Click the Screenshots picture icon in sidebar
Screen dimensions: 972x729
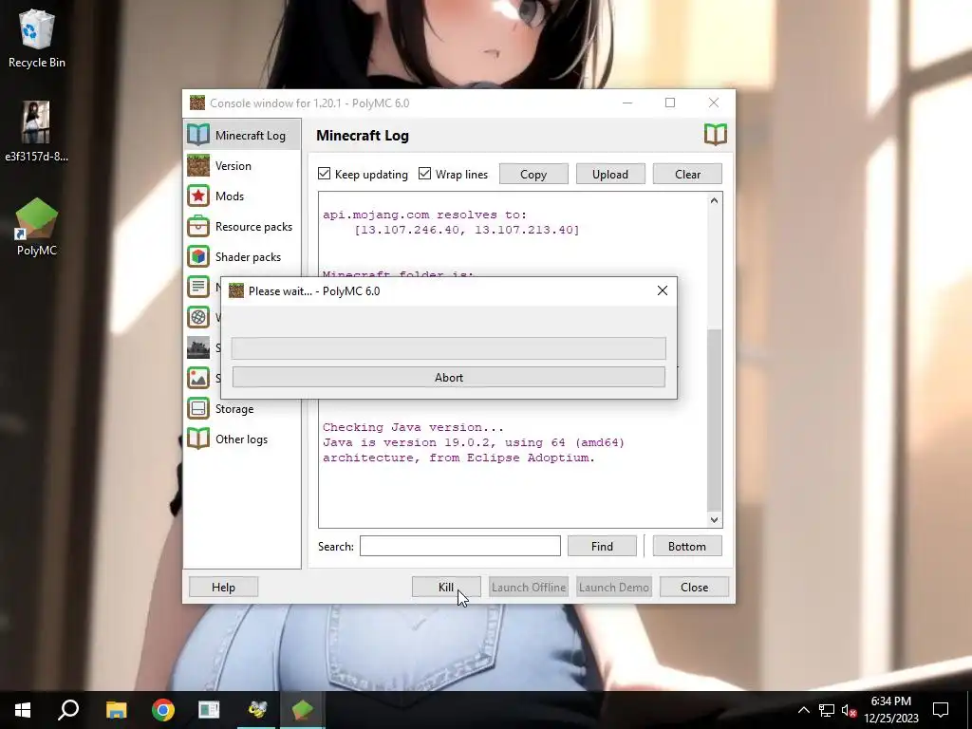pos(198,378)
